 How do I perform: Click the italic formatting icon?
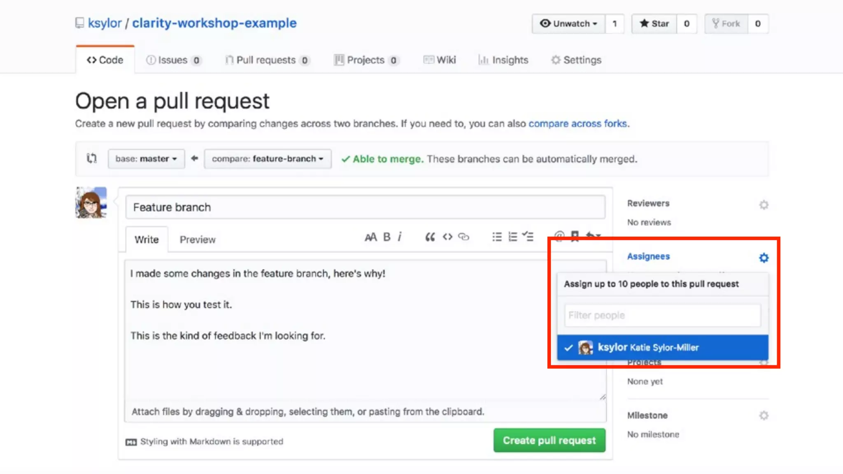[x=400, y=237]
